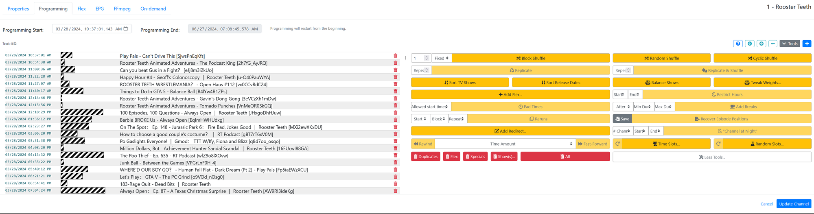Click the Random Shuffle button
This screenshot has height=214, width=814.
[x=661, y=58]
